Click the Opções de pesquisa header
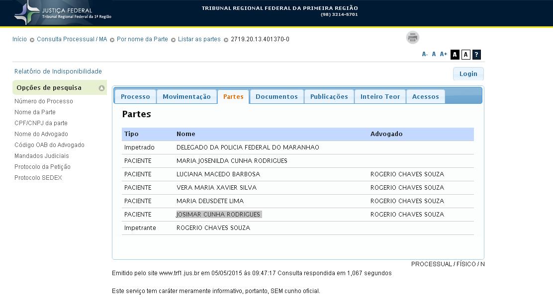The height and width of the screenshot is (299, 553). tap(60, 88)
